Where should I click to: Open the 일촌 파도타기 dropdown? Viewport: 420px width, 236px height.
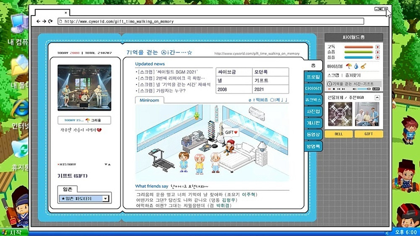(84, 199)
